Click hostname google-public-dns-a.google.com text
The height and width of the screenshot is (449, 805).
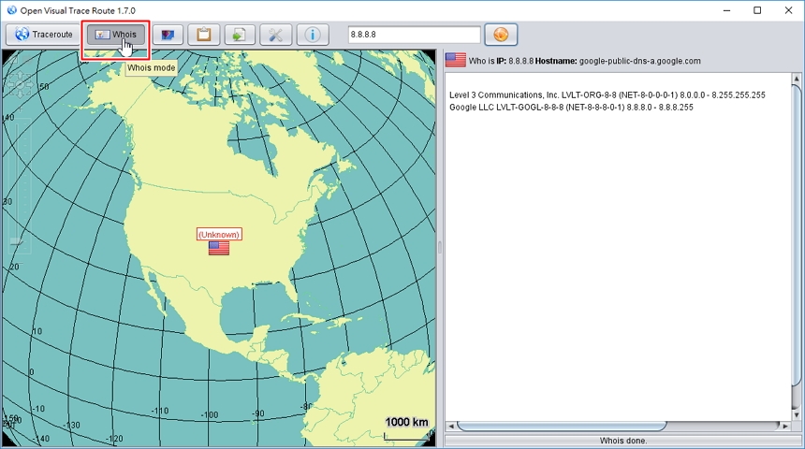[639, 61]
